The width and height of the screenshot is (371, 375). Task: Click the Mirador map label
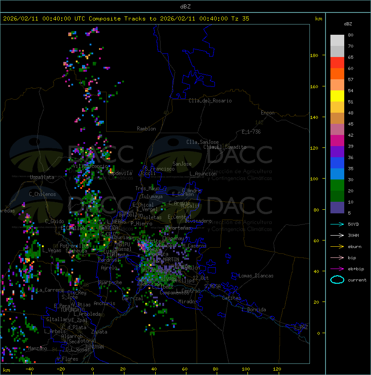click(188, 302)
